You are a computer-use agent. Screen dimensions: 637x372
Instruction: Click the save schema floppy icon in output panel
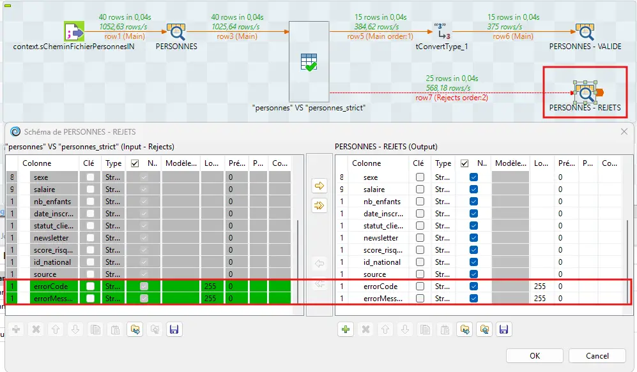click(503, 329)
